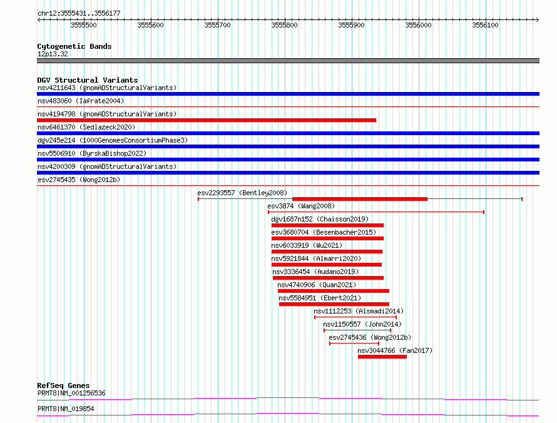The width and height of the screenshot is (557, 423).
Task: Select the blue bar under dgv245e214
Action: [x=288, y=146]
